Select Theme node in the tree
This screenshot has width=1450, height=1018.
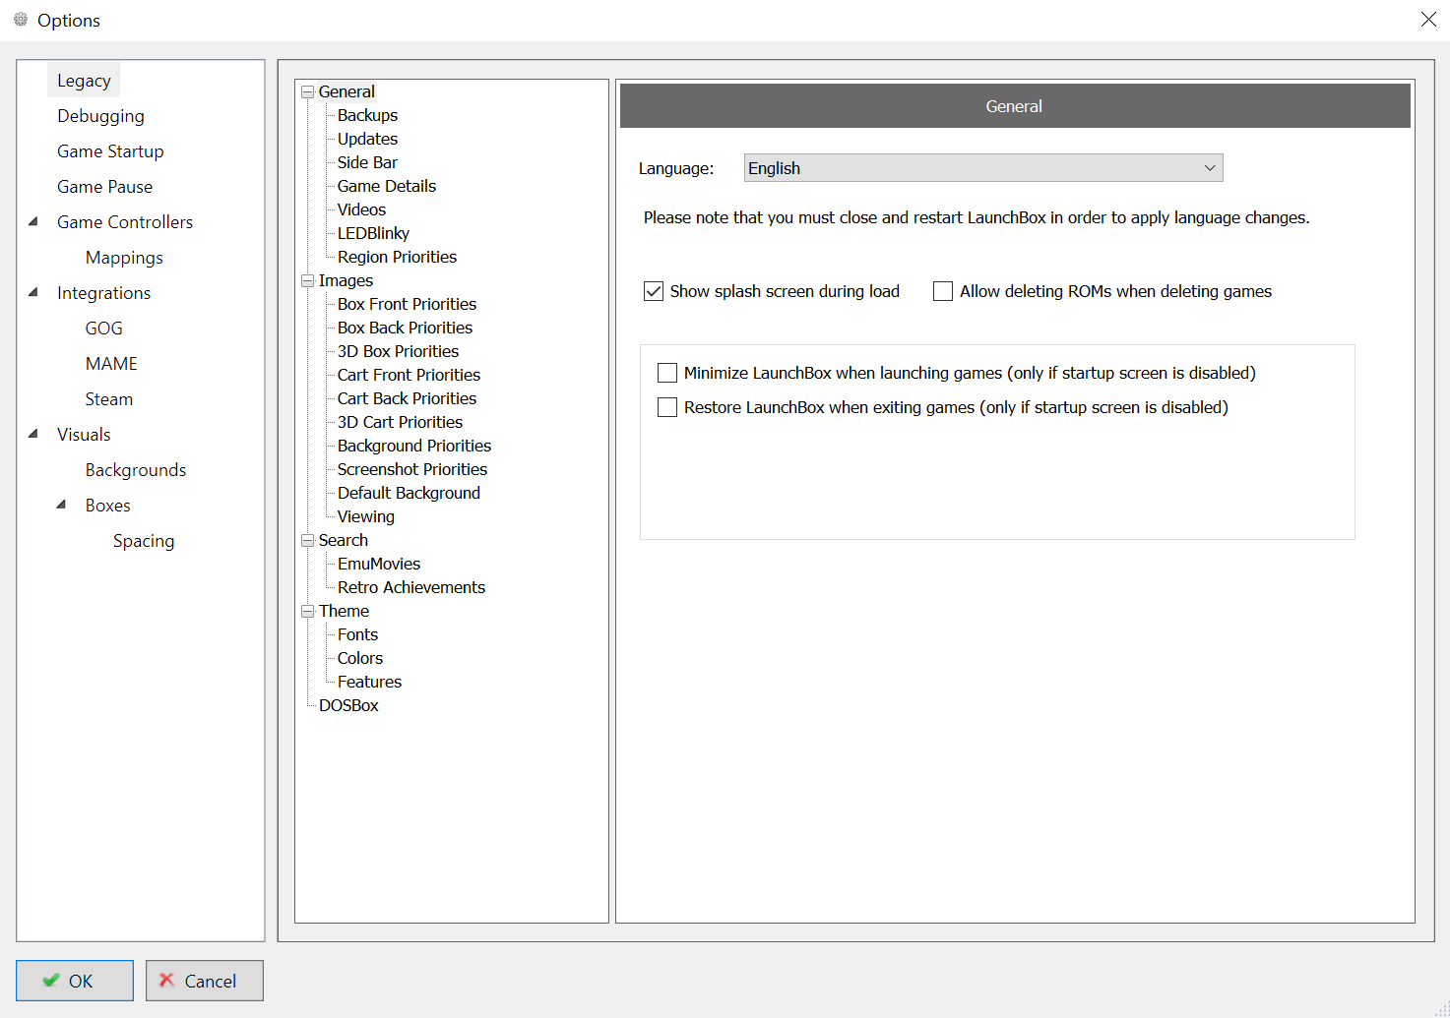[344, 611]
